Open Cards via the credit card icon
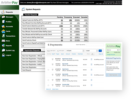This screenshot has height=99, width=131. pos(3,31)
